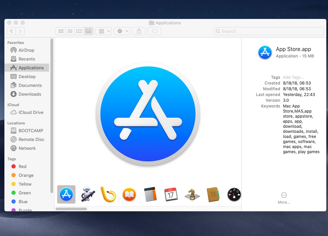Screen dimensions: 328x236
Task: Click the Share toolbar button
Action: (139, 31)
